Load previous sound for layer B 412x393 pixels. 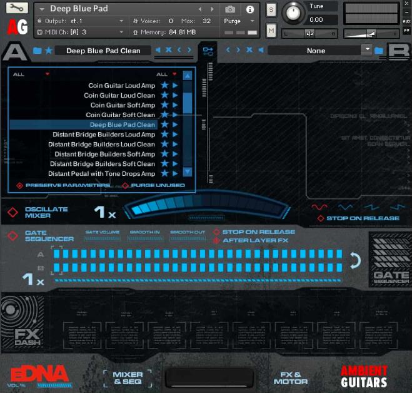coord(228,49)
